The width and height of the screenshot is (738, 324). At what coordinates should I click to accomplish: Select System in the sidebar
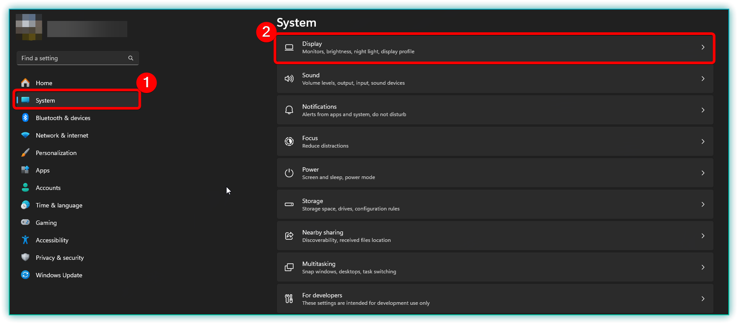45,100
